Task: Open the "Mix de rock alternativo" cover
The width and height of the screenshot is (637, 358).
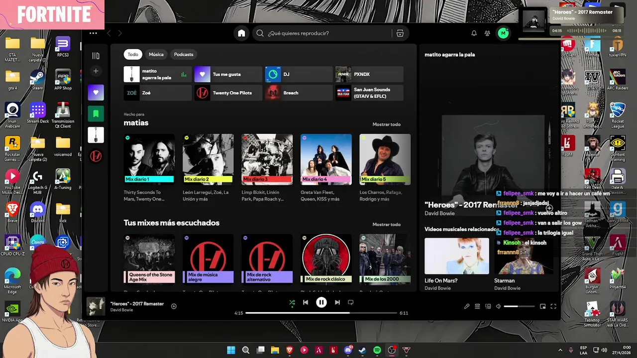Action: tap(267, 259)
